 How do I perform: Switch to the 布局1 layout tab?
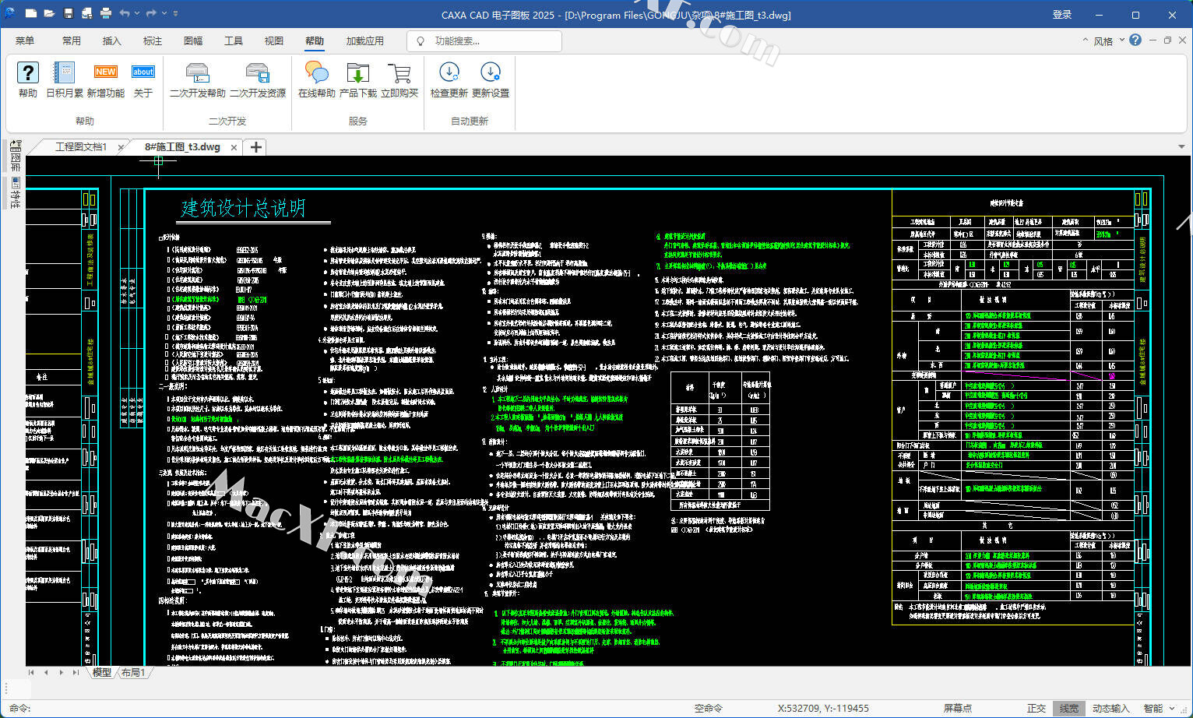pos(133,672)
